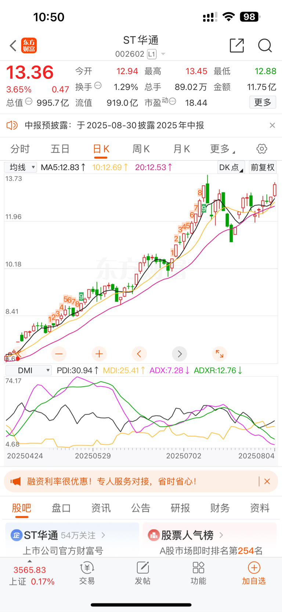Dismiss the 中报预披露 notice
Viewport: 282px width, 612px height.
pyautogui.click(x=272, y=126)
